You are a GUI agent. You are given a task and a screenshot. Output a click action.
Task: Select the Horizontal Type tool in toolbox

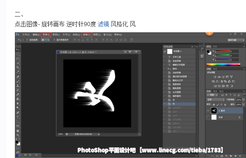(18, 117)
